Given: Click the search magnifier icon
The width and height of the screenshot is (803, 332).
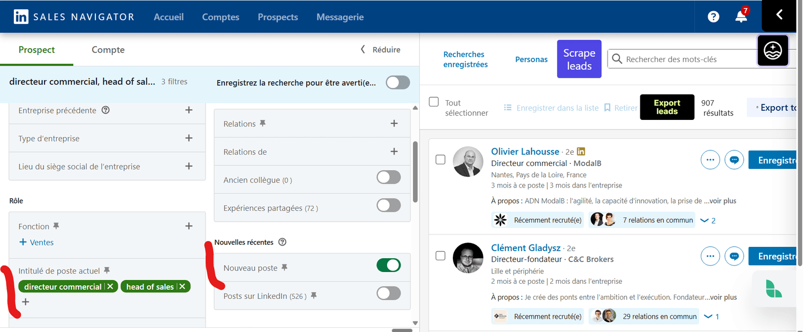Looking at the screenshot, I should tap(617, 59).
